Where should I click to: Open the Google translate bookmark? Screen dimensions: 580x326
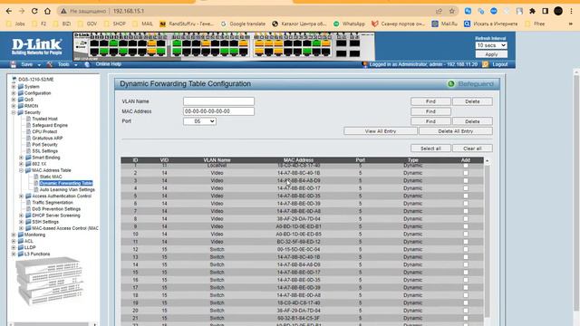coord(243,24)
